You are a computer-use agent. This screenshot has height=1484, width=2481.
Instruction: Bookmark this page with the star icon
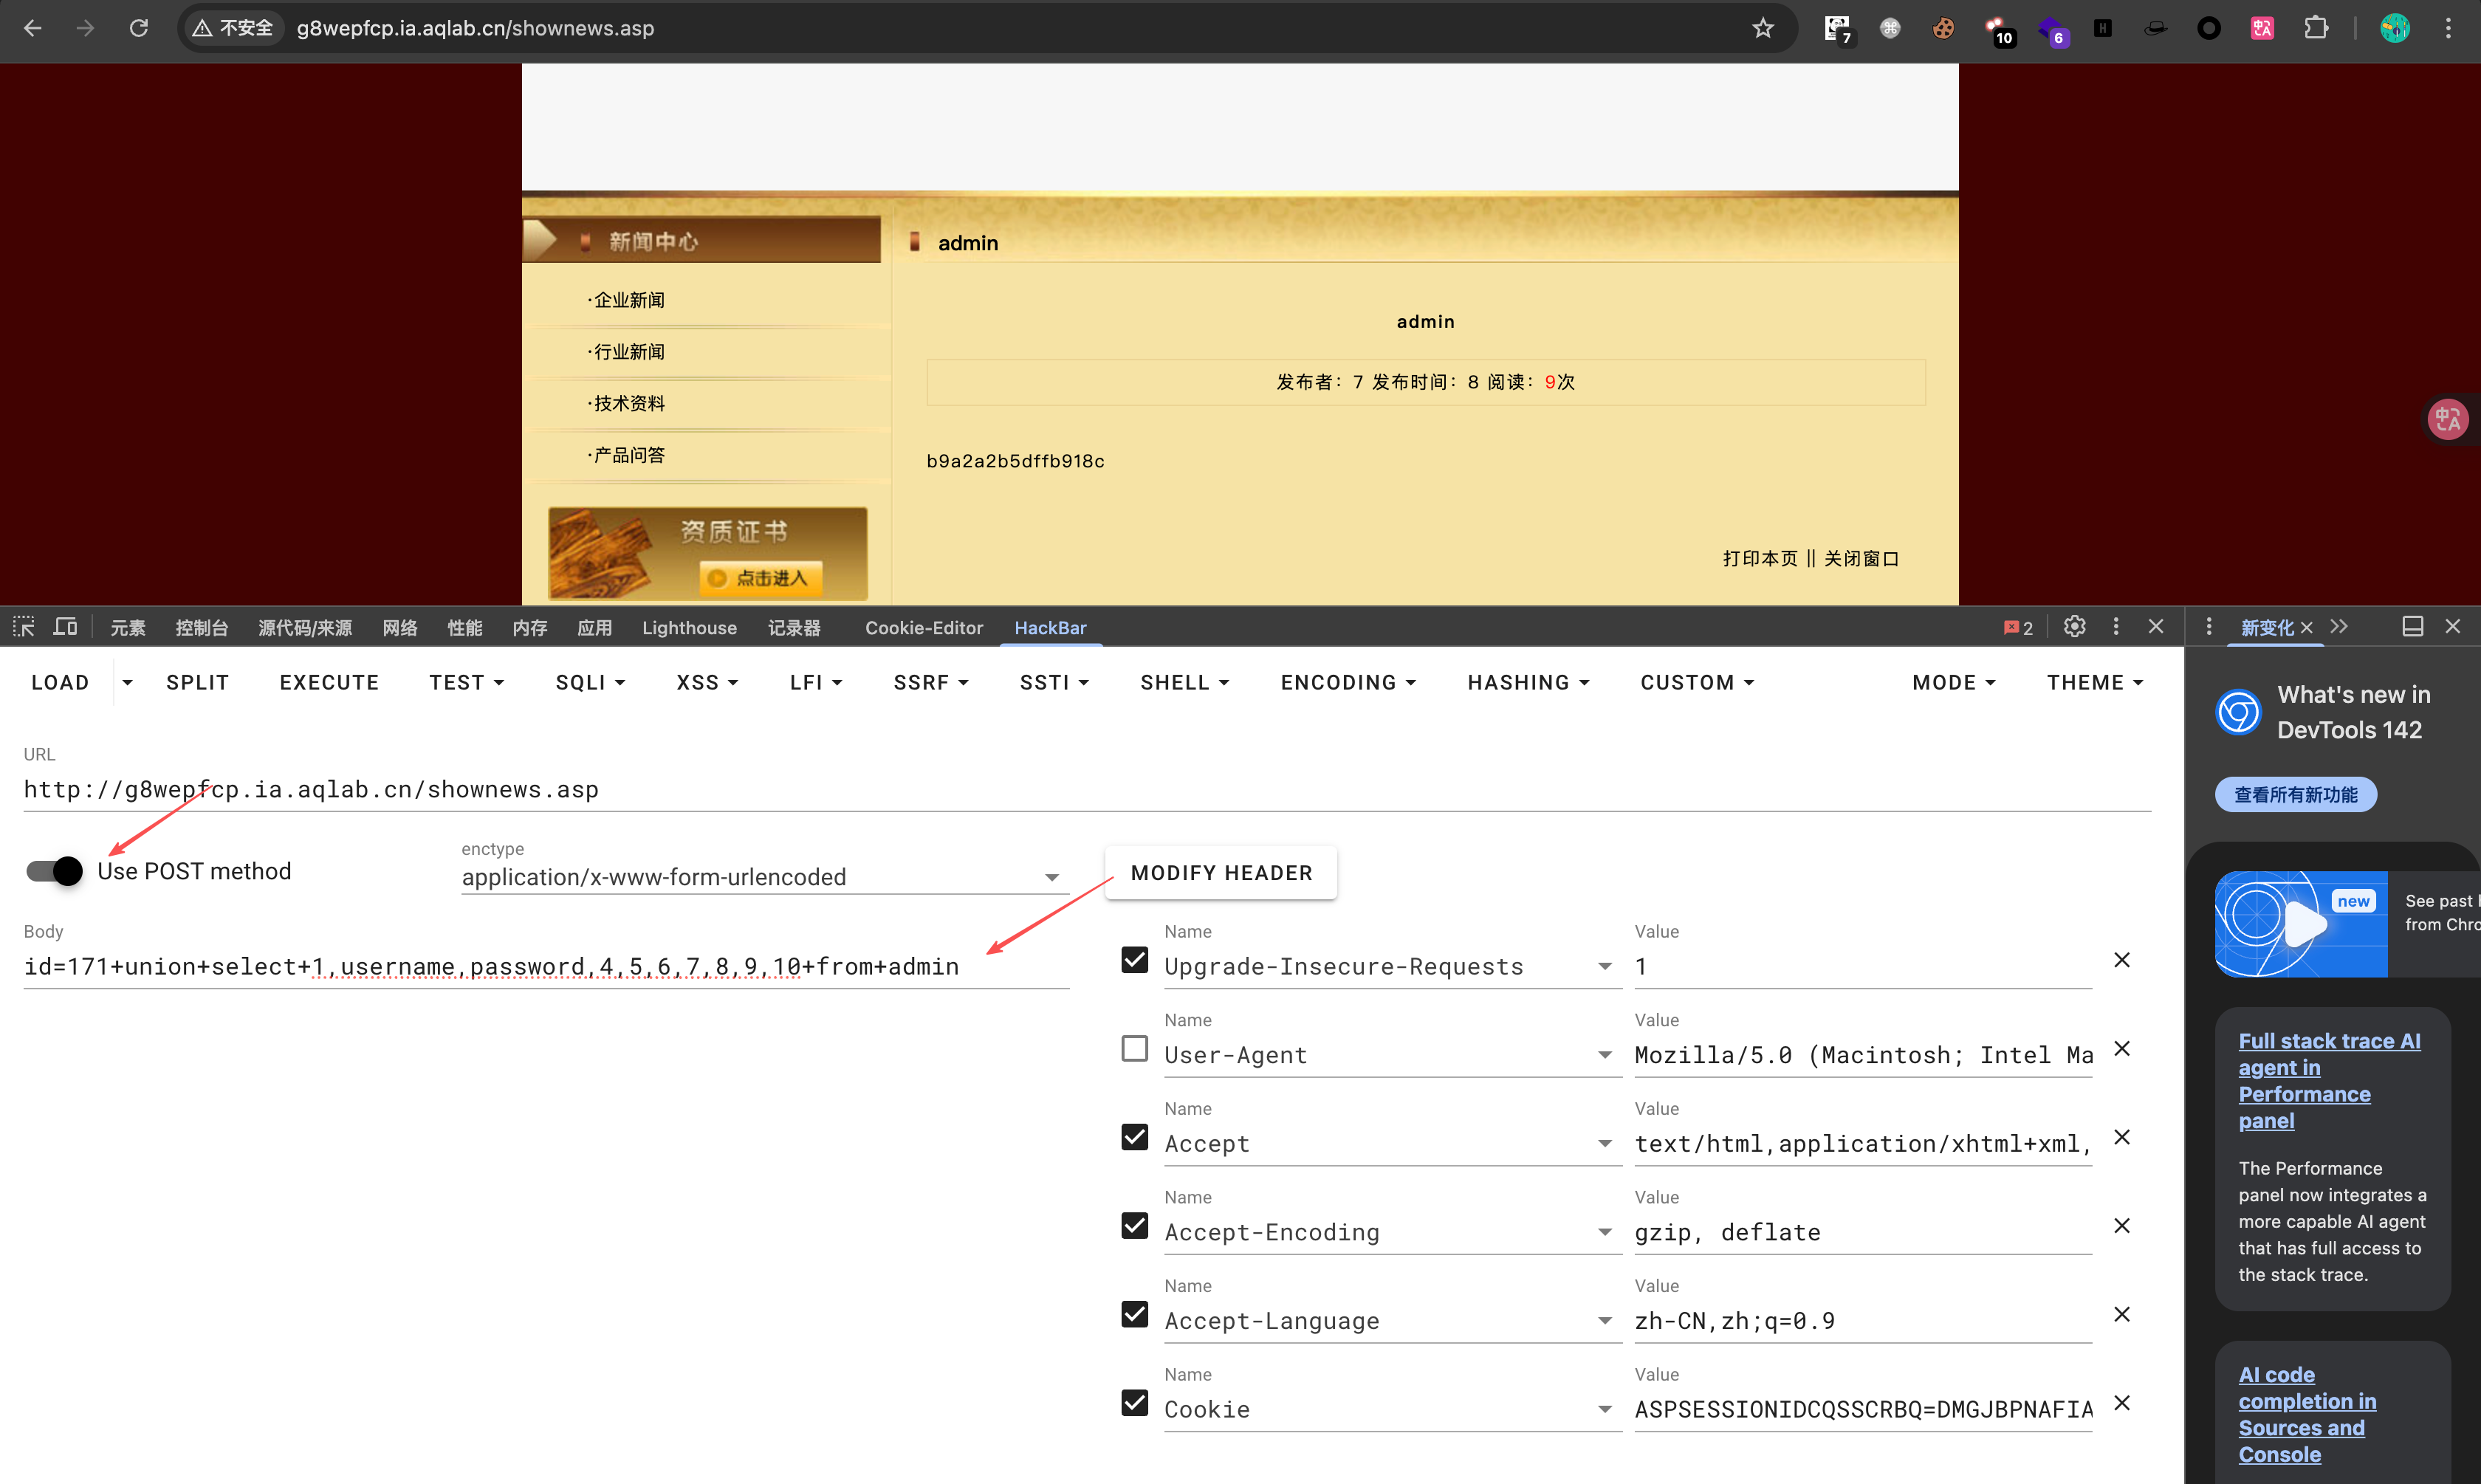(x=1762, y=28)
